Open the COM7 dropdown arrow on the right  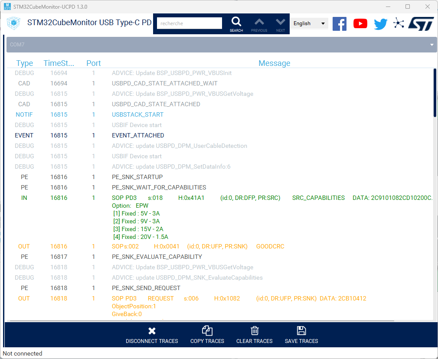[431, 44]
